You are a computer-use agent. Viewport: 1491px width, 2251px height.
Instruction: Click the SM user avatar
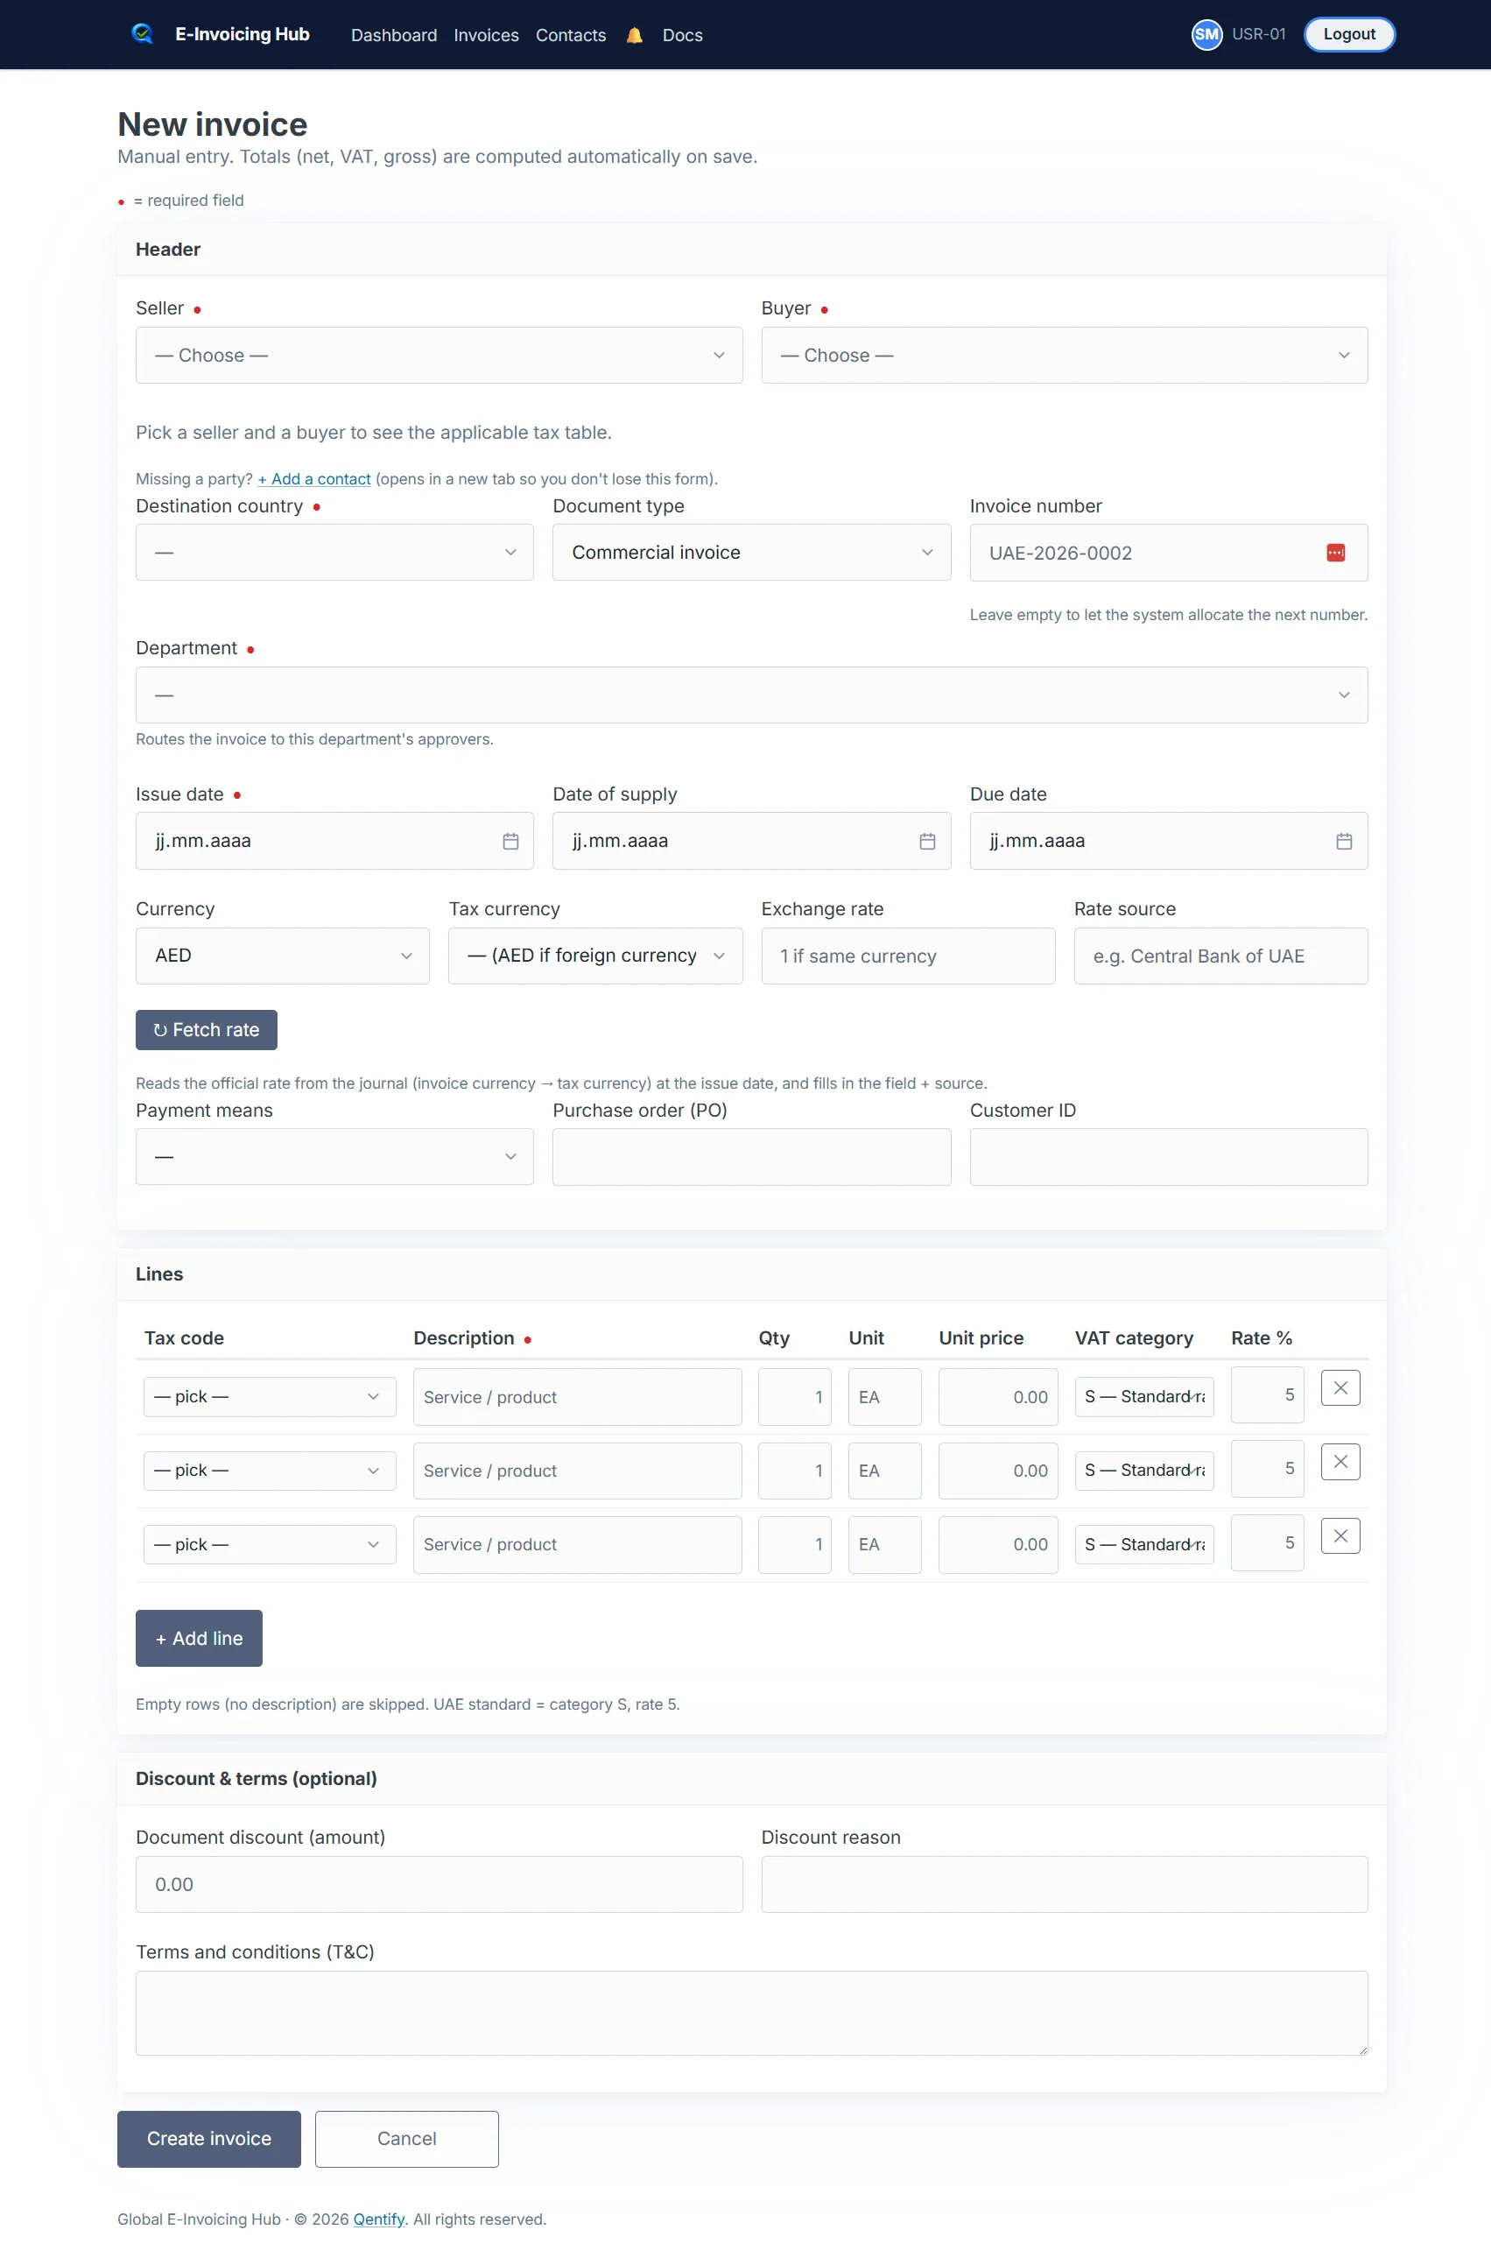point(1206,34)
